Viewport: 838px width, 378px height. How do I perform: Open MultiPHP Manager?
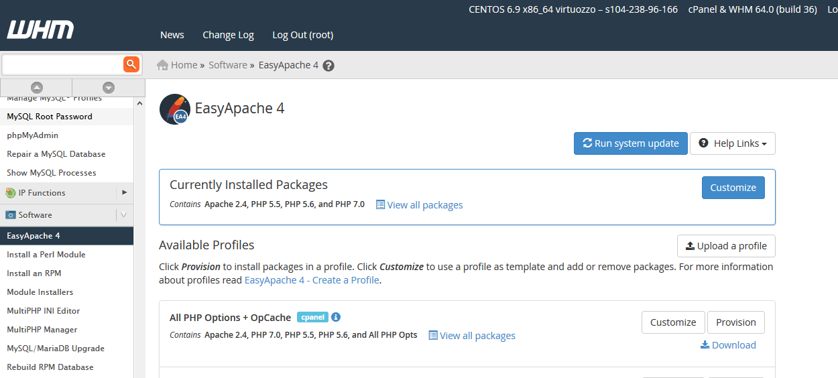tap(67, 330)
